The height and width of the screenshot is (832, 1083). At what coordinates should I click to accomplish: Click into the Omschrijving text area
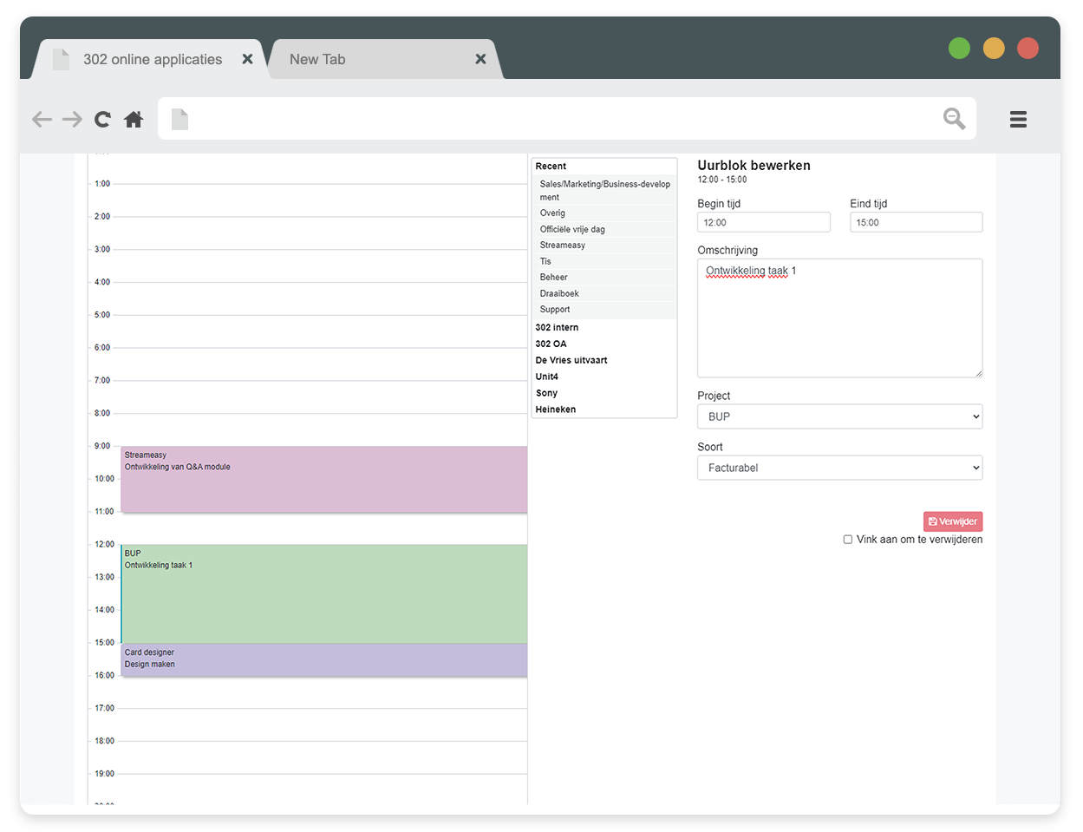tap(840, 318)
